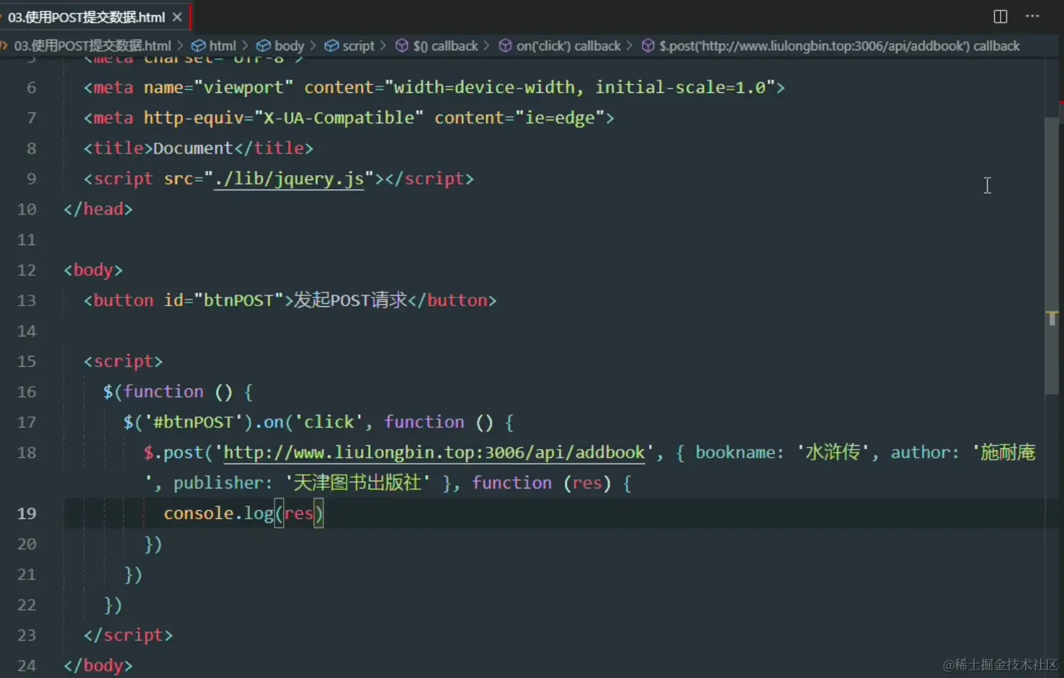This screenshot has width=1064, height=678.
Task: Click the $.post callback cube icon
Action: 648,45
